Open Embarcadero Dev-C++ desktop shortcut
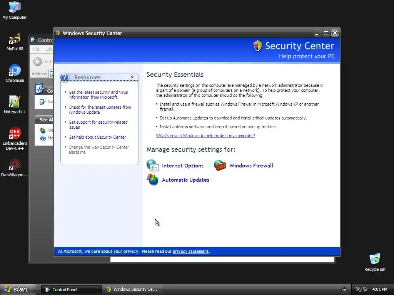Viewport: 394px width, 295px height. click(15, 139)
